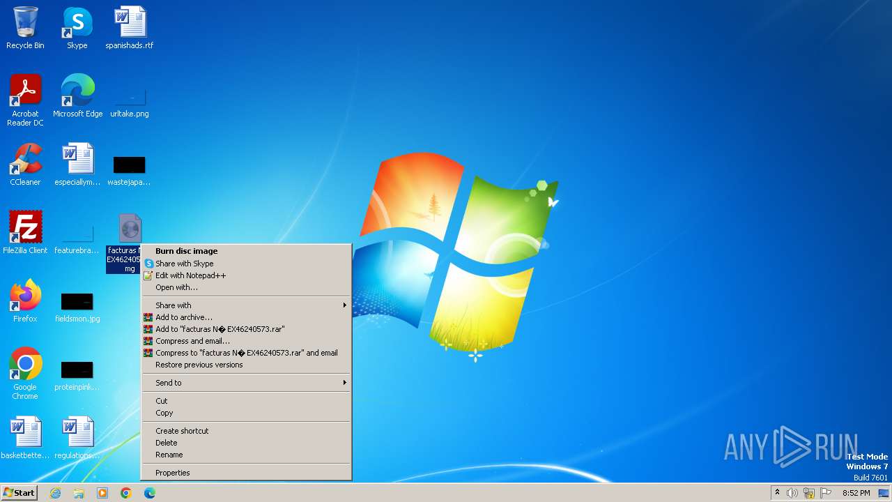Select the especiallym... Word document
Viewport: 892px width, 502px height.
pyautogui.click(x=77, y=165)
